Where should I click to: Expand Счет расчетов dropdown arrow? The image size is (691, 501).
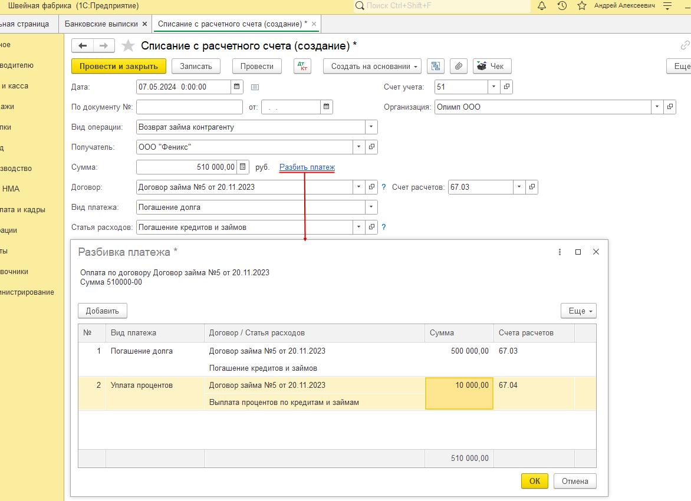pos(519,187)
